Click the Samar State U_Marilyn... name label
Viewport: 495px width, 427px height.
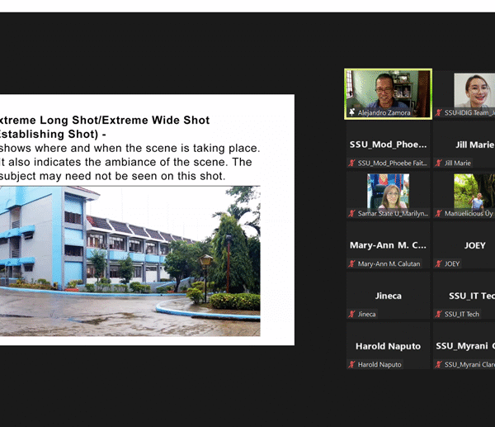(x=393, y=213)
